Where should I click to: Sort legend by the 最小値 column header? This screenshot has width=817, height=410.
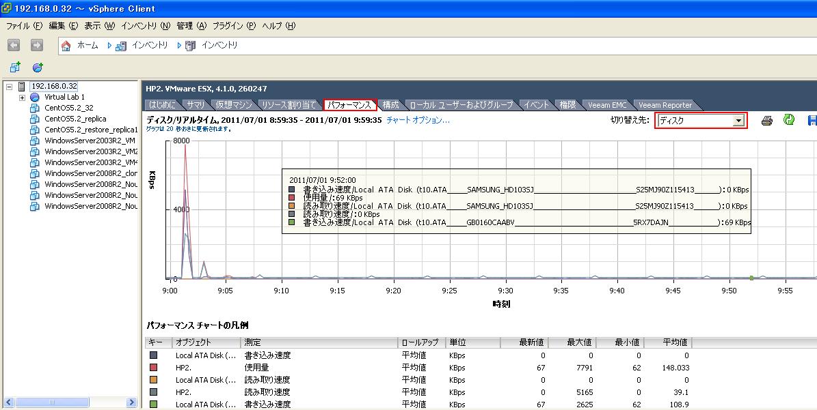tap(620, 342)
